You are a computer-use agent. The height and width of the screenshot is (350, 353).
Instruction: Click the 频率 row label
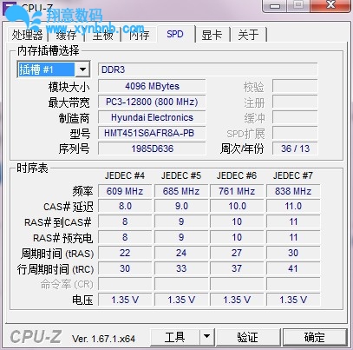82,191
